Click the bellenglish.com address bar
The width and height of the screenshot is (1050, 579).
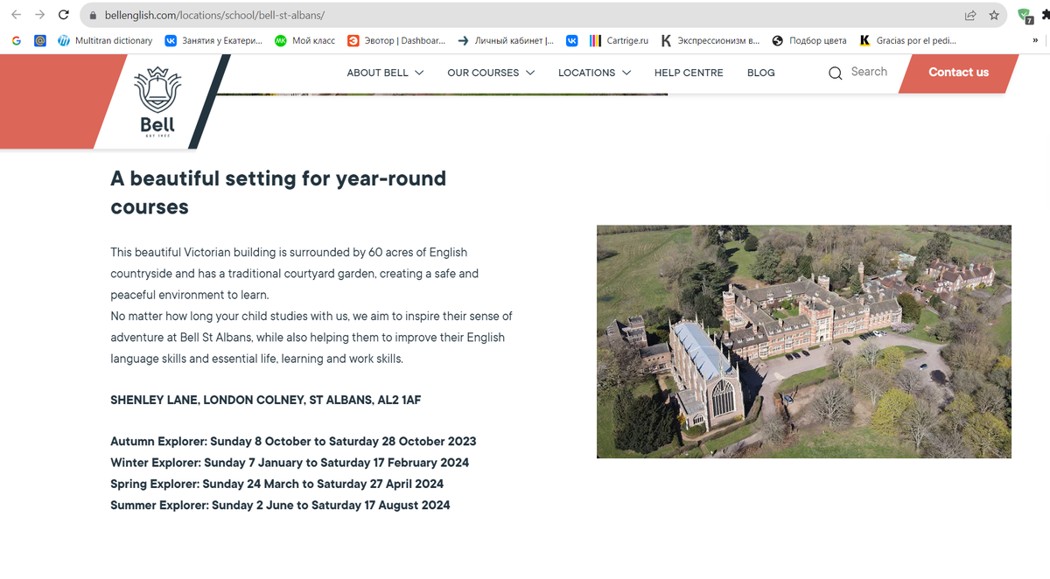[542, 16]
